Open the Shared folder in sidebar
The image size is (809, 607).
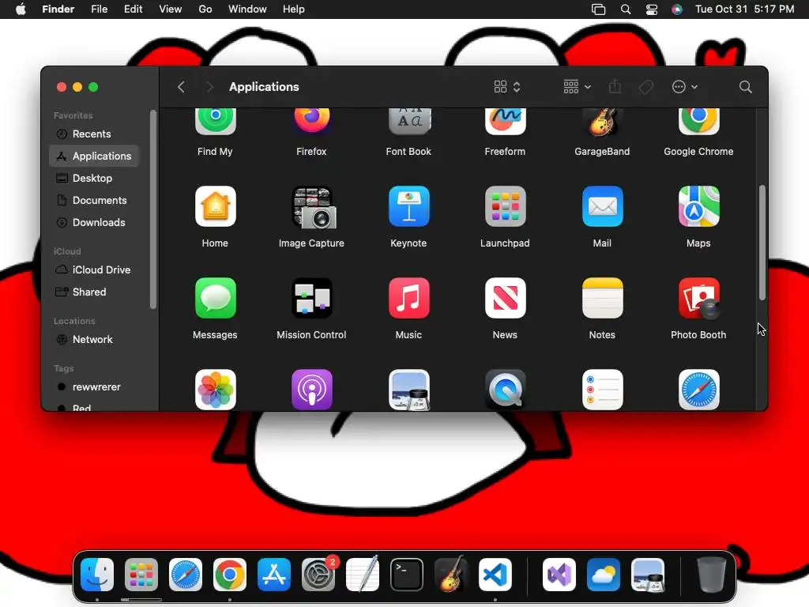point(94,292)
